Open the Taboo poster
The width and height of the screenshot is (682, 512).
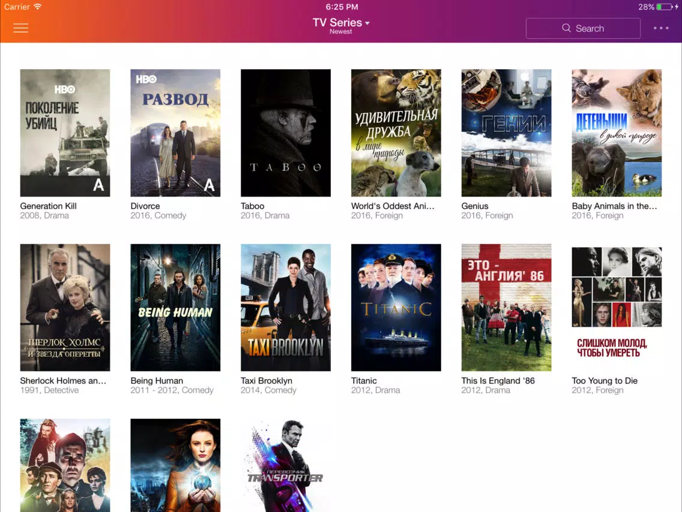pos(286,133)
